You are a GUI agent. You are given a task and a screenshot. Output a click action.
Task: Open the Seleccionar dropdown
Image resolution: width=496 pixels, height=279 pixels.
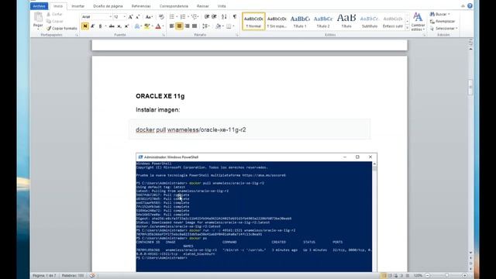point(444,28)
